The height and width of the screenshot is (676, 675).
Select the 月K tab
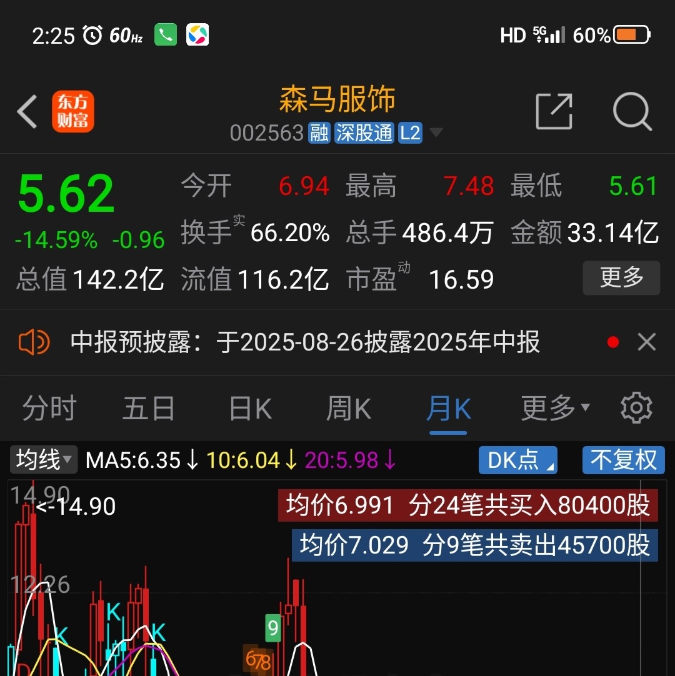(449, 408)
